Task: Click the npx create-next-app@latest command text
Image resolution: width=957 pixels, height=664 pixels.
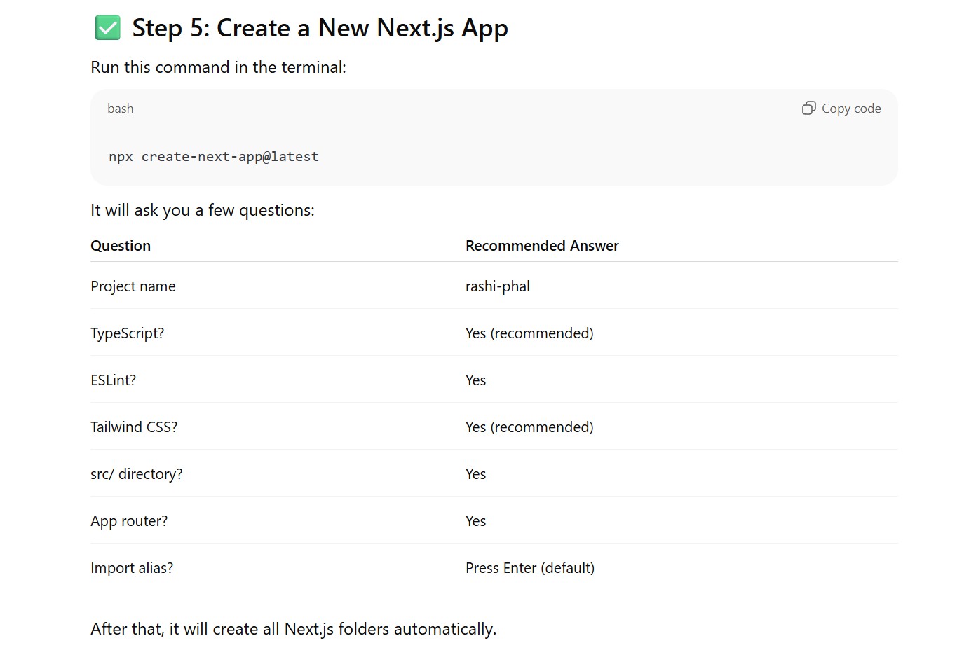Action: [214, 157]
